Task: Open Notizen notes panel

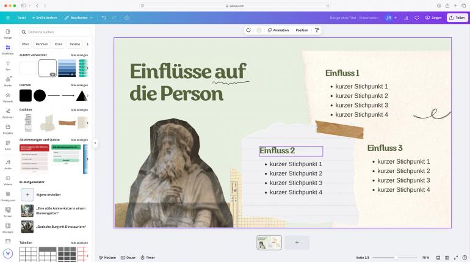Action: [107, 258]
